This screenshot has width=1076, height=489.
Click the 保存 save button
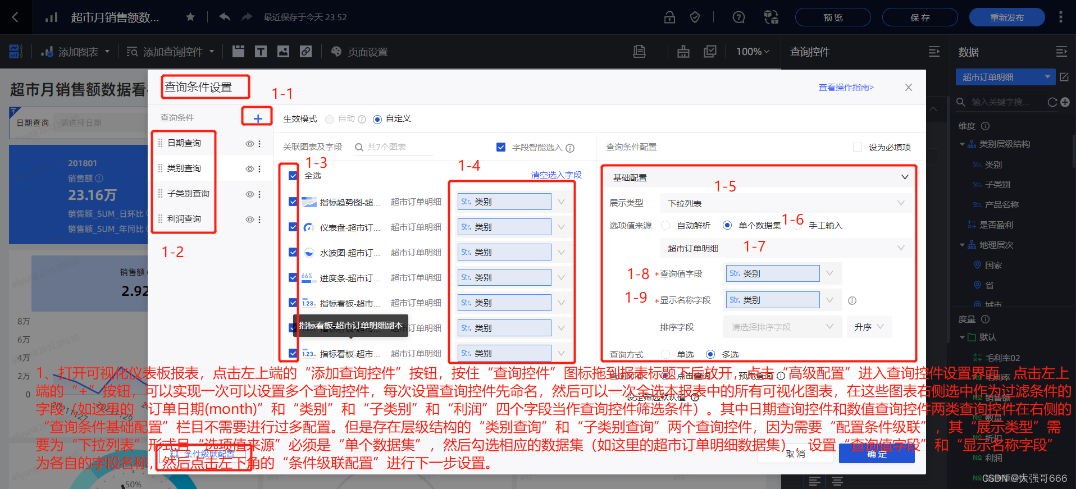point(920,17)
